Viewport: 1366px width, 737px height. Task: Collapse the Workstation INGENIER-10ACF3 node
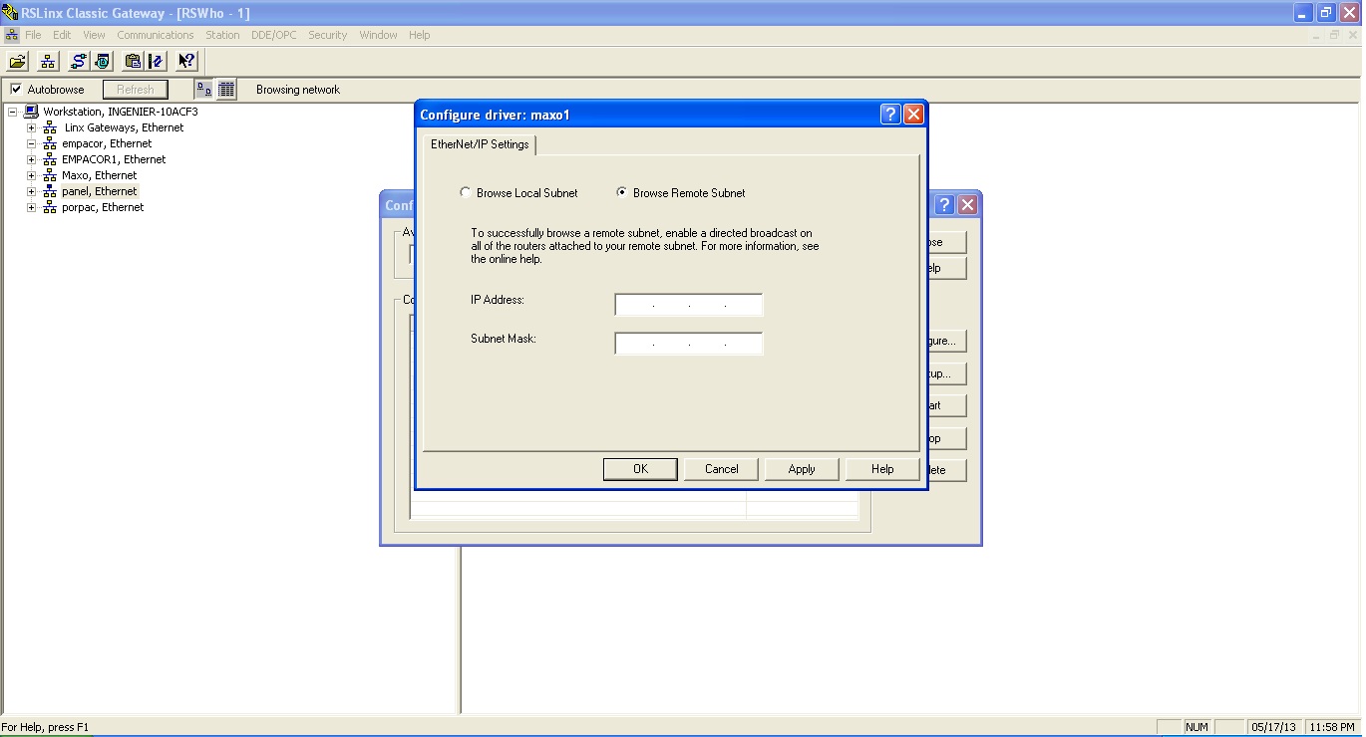[13, 112]
